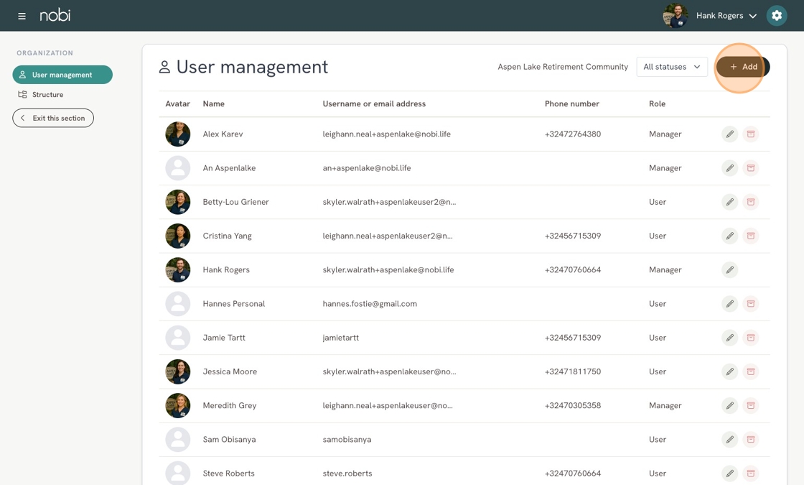Open the All statuses dropdown
Image resolution: width=804 pixels, height=485 pixels.
tap(671, 67)
